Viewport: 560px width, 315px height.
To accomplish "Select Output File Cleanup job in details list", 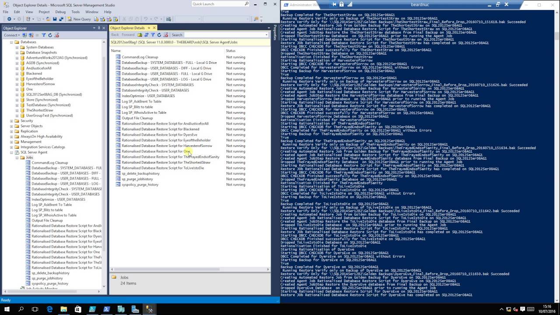I will 137,118.
